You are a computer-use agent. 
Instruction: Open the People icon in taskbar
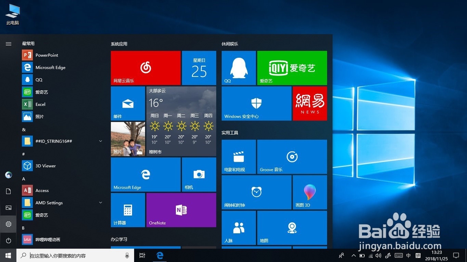[x=341, y=255]
